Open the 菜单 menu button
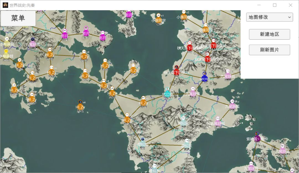This screenshot has height=173, width=299. coord(18,18)
